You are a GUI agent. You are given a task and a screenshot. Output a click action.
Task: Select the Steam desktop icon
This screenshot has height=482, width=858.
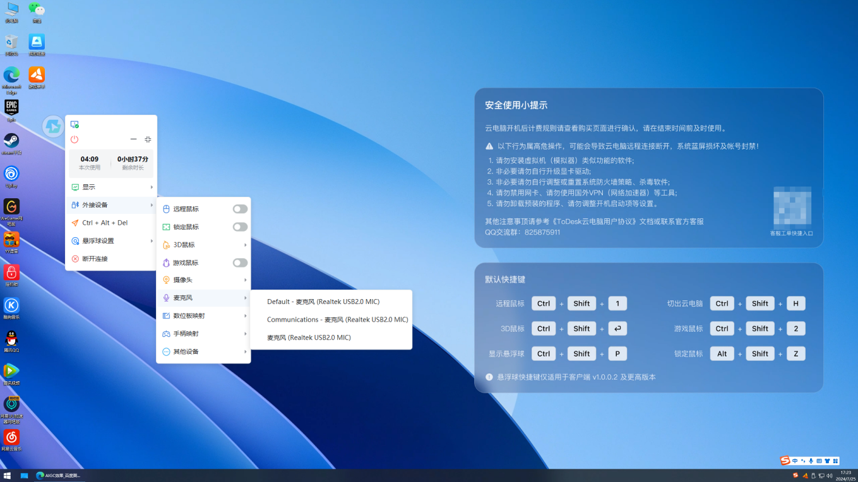coord(11,143)
